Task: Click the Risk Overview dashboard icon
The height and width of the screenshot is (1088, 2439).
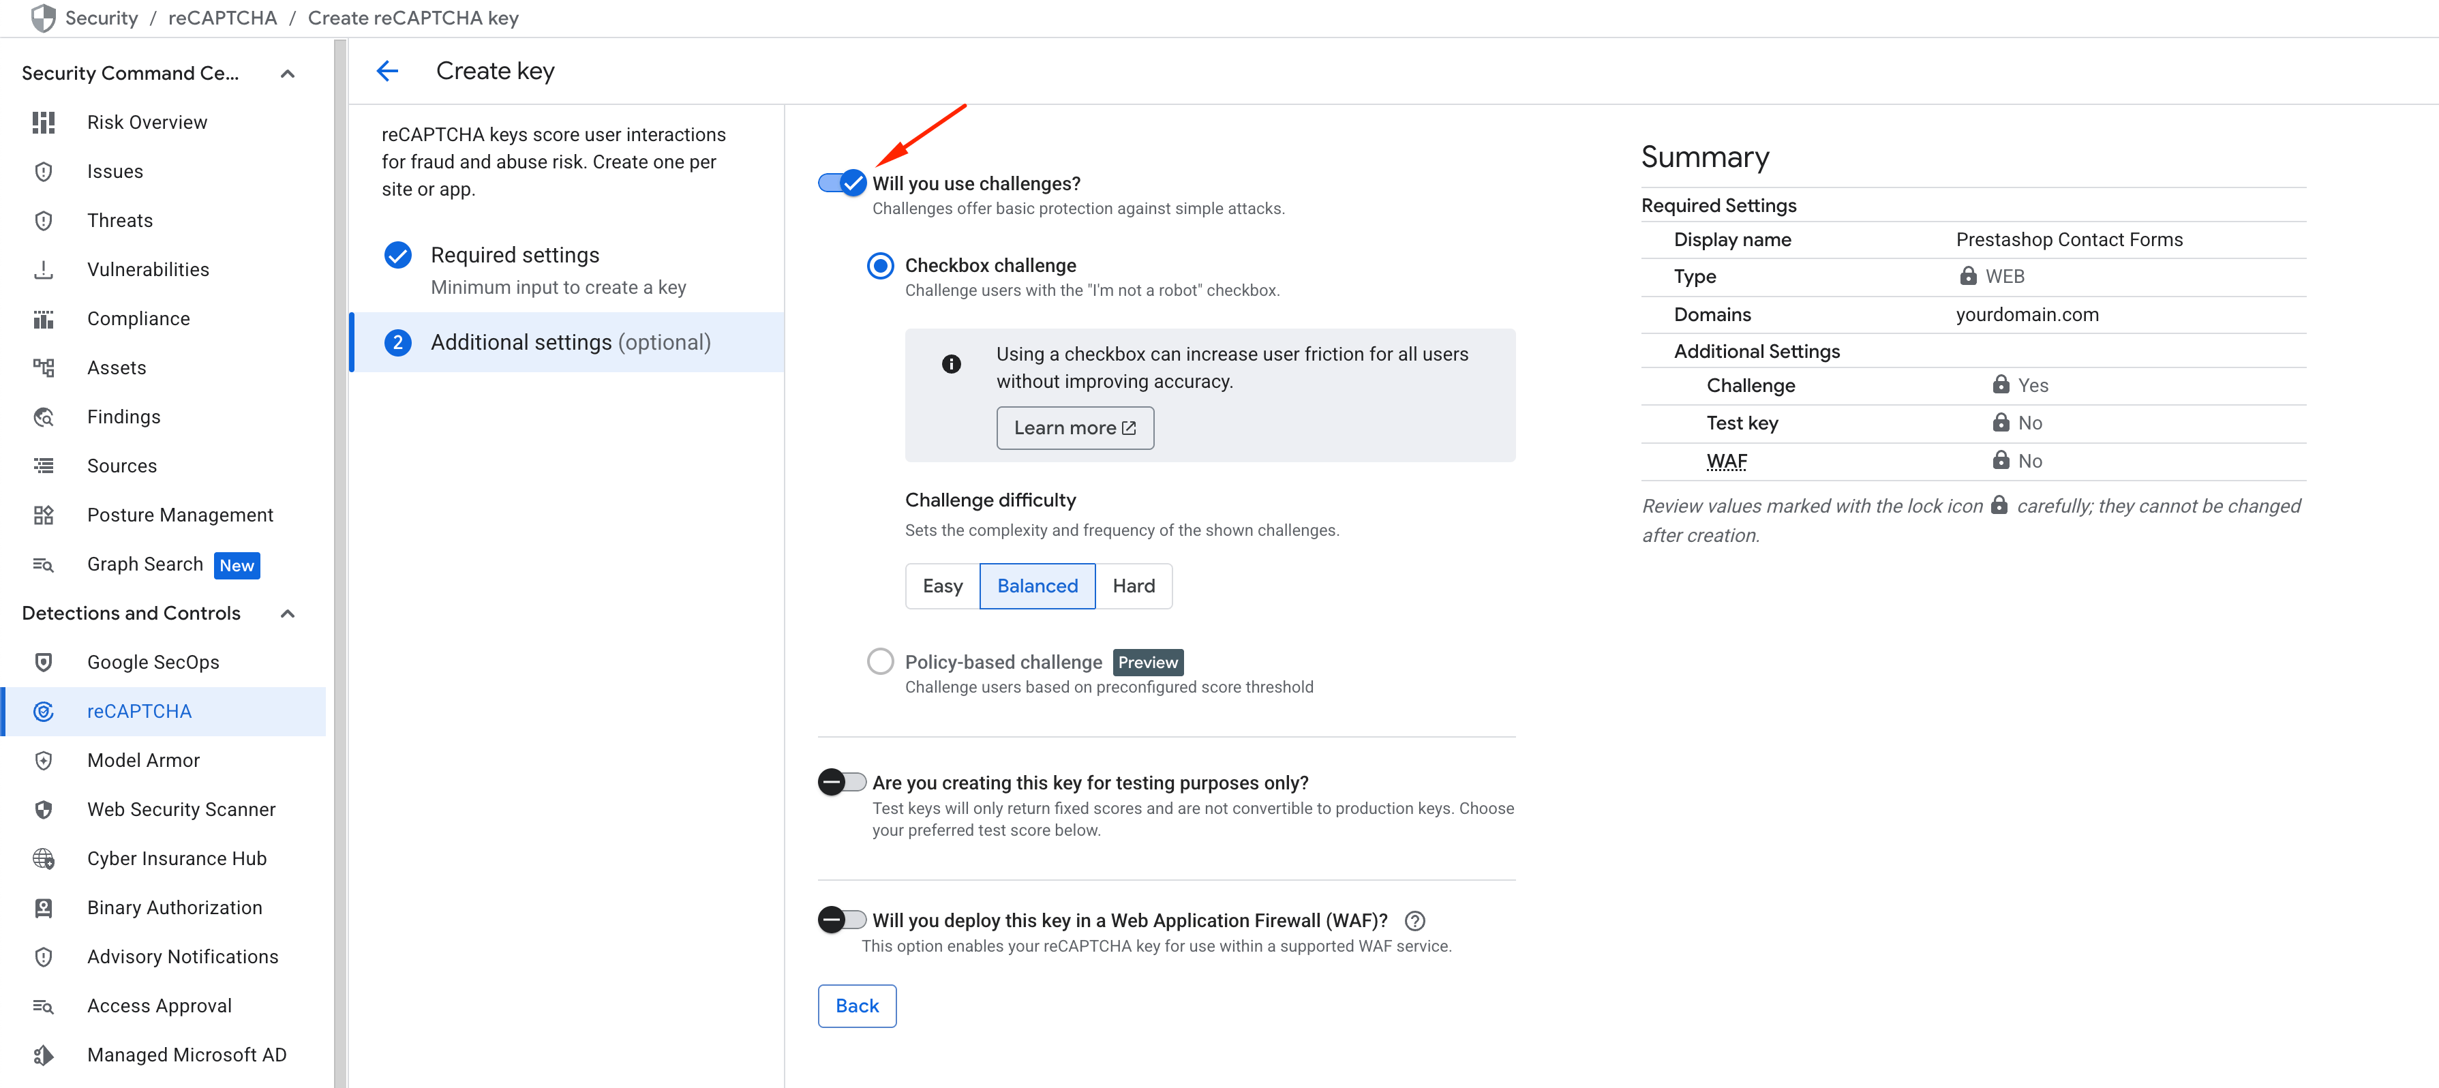Action: coord(44,122)
